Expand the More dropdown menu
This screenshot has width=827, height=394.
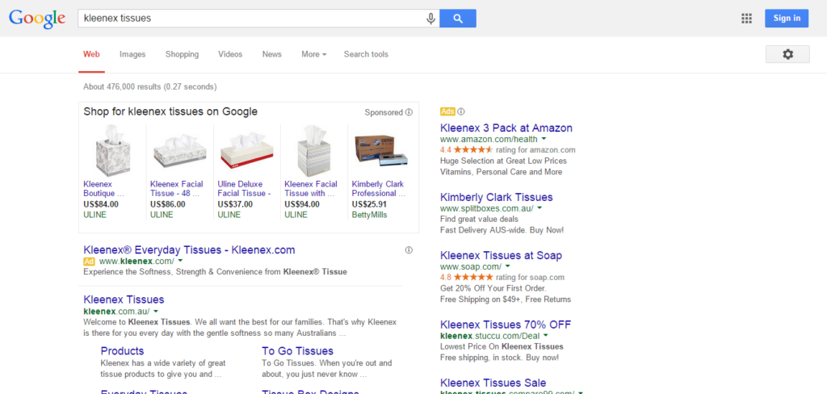(x=313, y=54)
